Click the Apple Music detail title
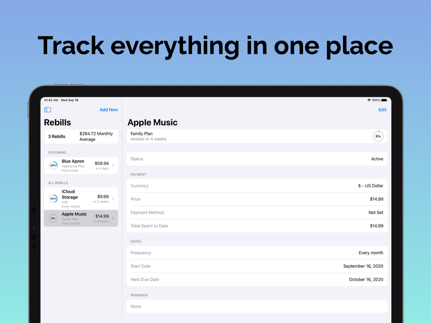The image size is (431, 323). (153, 122)
